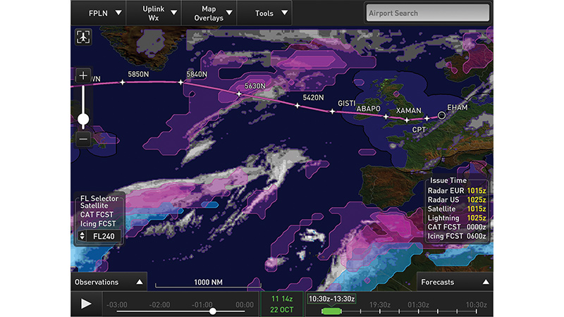
Task: Click the 1000 NM map scale bar
Action: click(x=208, y=284)
